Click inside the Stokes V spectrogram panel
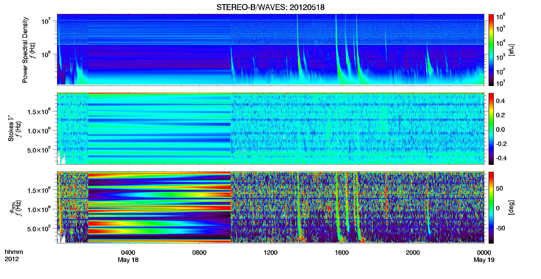Image resolution: width=541 pixels, height=279 pixels. (270, 128)
